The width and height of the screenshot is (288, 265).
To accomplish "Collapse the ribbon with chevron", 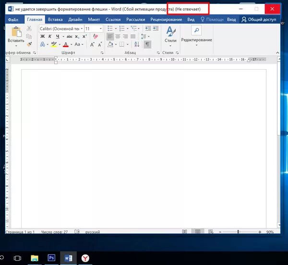I will click(x=277, y=53).
